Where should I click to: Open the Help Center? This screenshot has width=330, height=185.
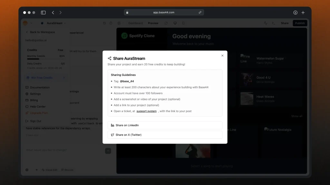coord(35,107)
